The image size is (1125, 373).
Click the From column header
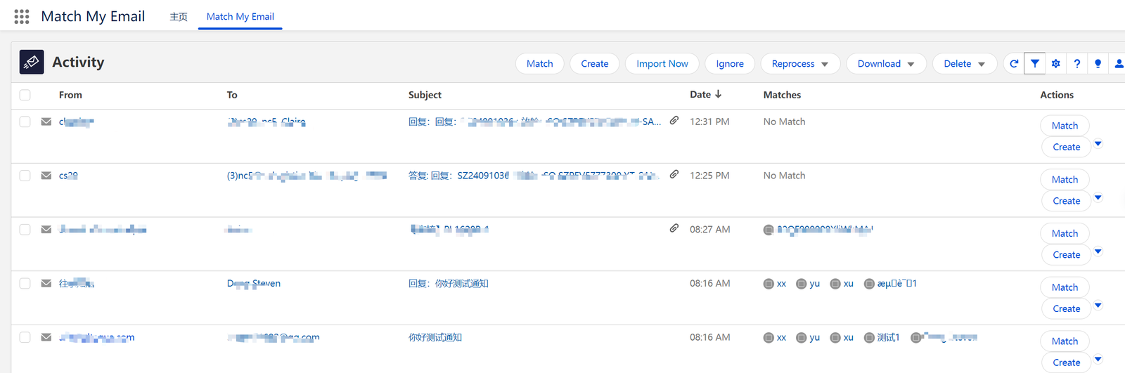70,95
